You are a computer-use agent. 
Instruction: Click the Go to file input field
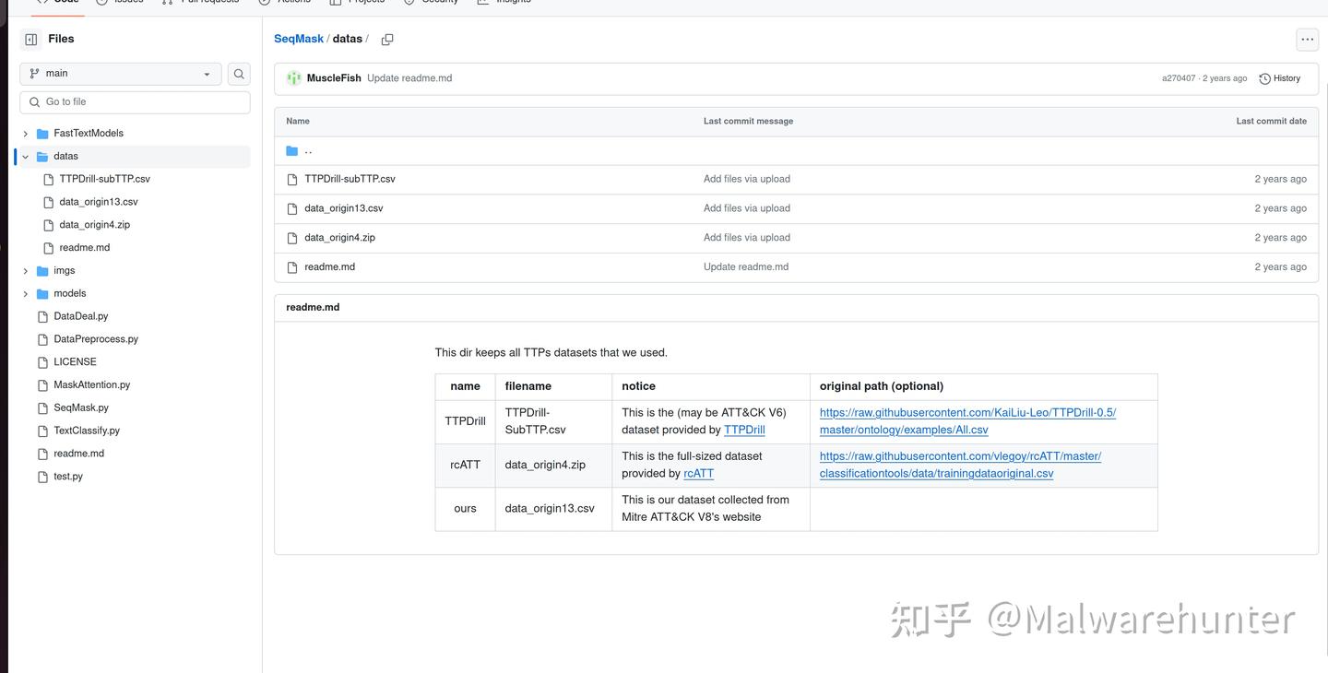[x=135, y=101]
